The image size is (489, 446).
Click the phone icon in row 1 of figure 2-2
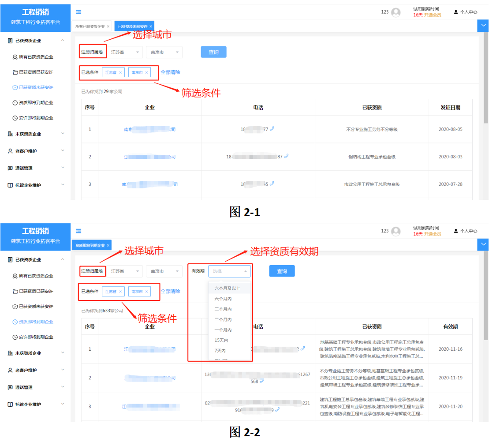click(302, 349)
